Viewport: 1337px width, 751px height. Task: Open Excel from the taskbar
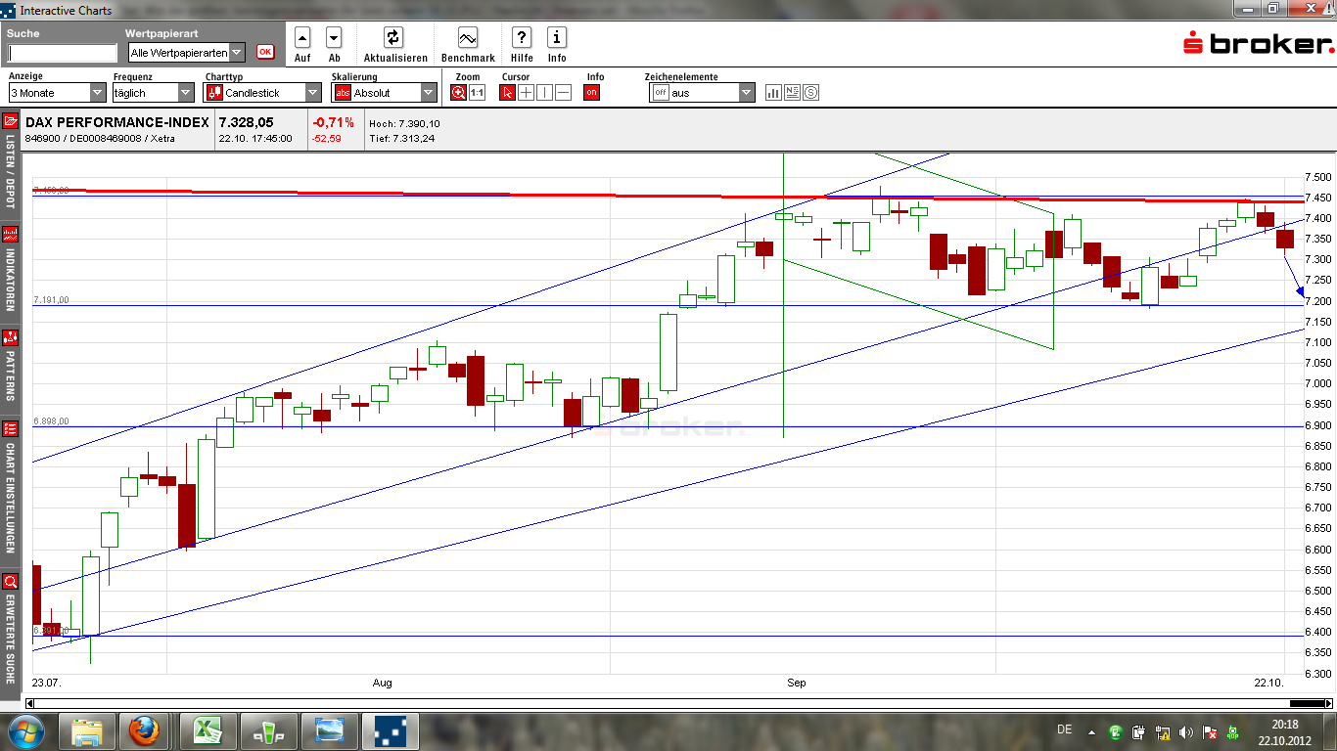(x=207, y=731)
